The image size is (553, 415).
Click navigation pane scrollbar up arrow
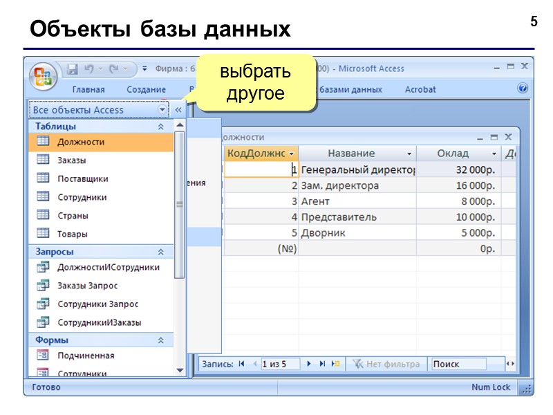[x=180, y=125]
